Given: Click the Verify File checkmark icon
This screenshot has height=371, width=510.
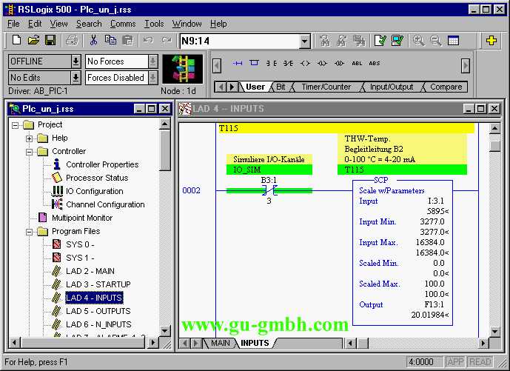Looking at the screenshot, I should click(380, 41).
